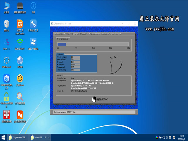Open the Windows密码修改 padlock icon
Image resolution: width=188 pixels, height=141 pixels.
tap(6, 100)
